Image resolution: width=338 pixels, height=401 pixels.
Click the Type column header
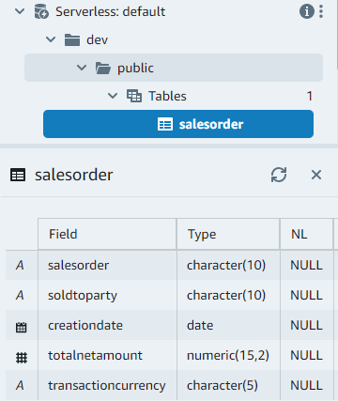228,234
